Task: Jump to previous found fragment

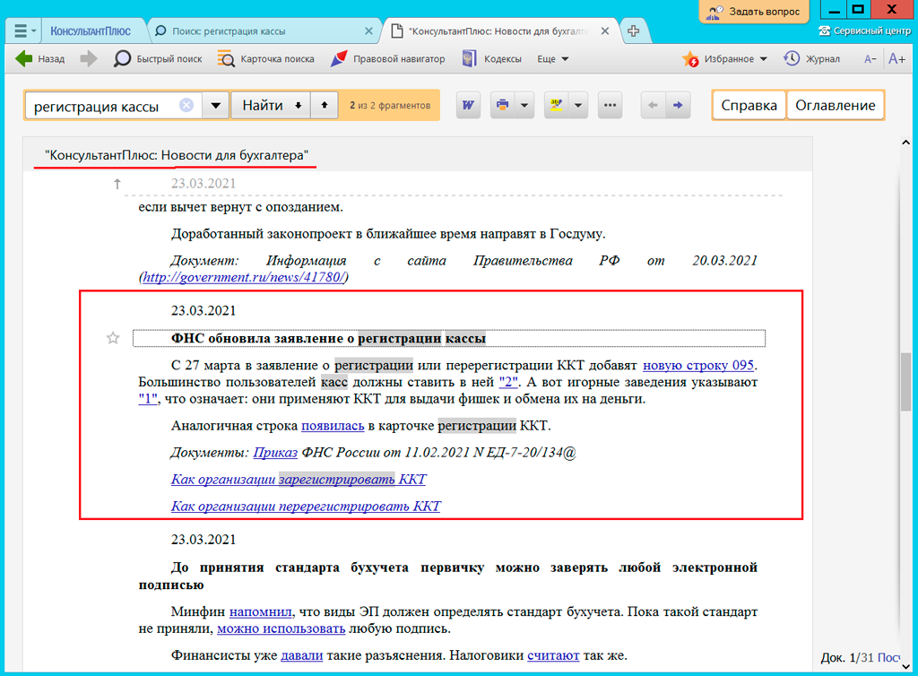Action: click(x=325, y=106)
